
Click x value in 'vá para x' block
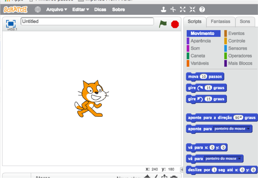pos(212,147)
